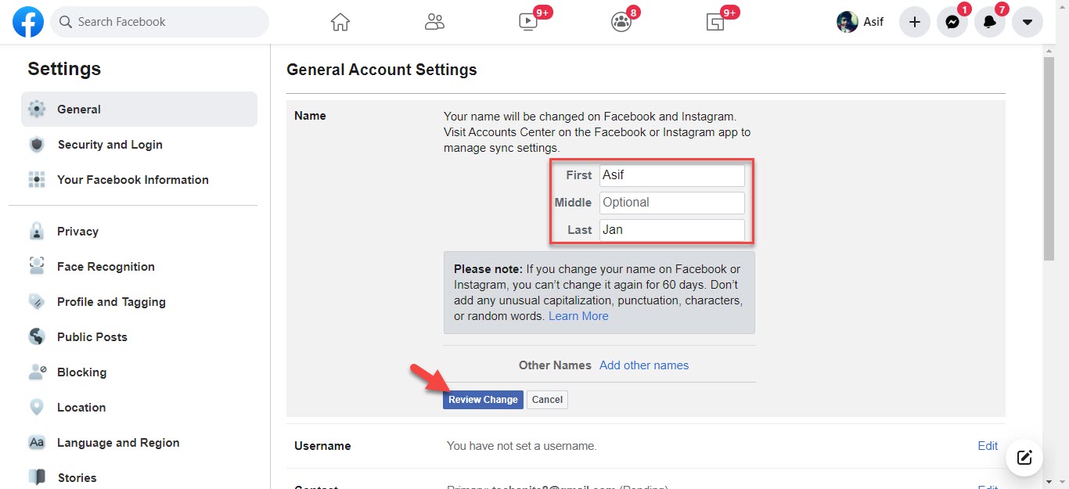
Task: Open the Gaming icon in top bar
Action: click(x=715, y=22)
